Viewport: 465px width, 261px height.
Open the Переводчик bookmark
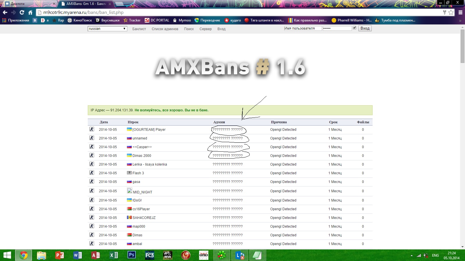[x=207, y=20]
